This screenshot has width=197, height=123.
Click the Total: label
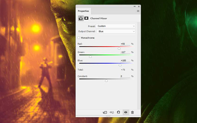(x=80, y=70)
